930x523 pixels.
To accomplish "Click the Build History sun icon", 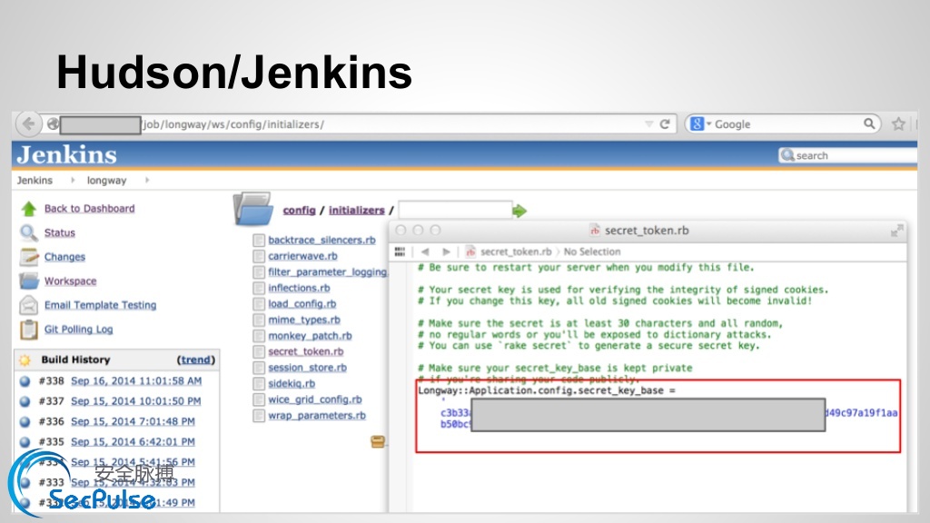I will pos(25,360).
